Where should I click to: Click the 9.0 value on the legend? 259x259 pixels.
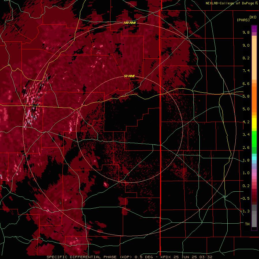click(x=246, y=45)
